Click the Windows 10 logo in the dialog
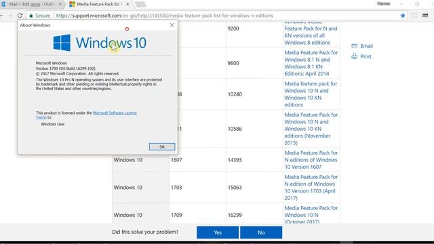434x244 pixels. click(x=100, y=43)
